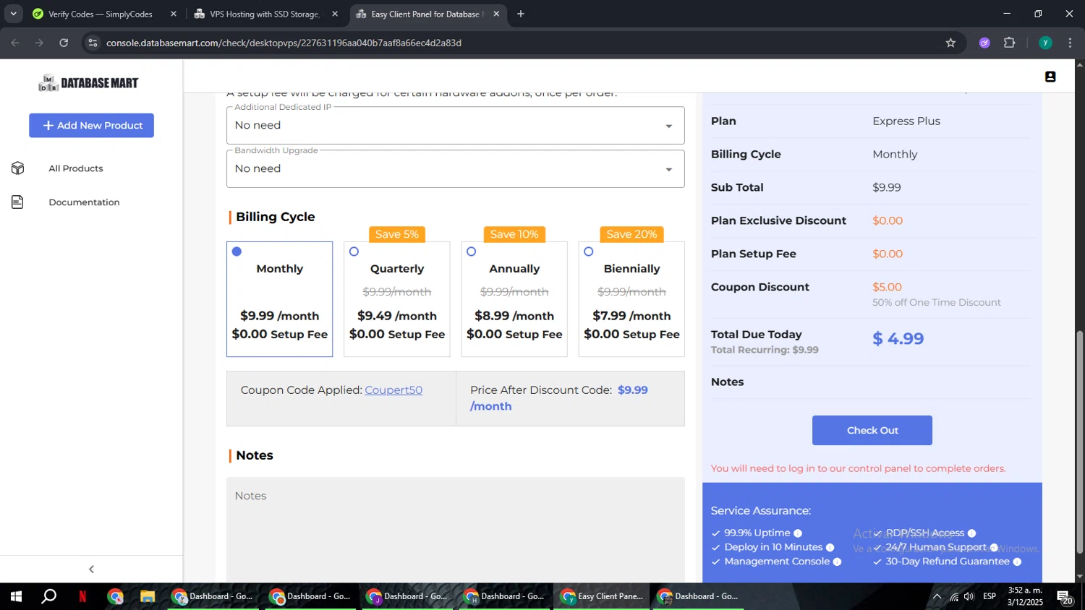Open Windows taskbar search

[x=48, y=597]
